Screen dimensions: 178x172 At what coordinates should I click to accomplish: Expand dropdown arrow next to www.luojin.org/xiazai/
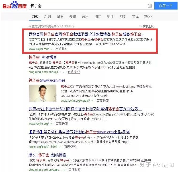92,101
